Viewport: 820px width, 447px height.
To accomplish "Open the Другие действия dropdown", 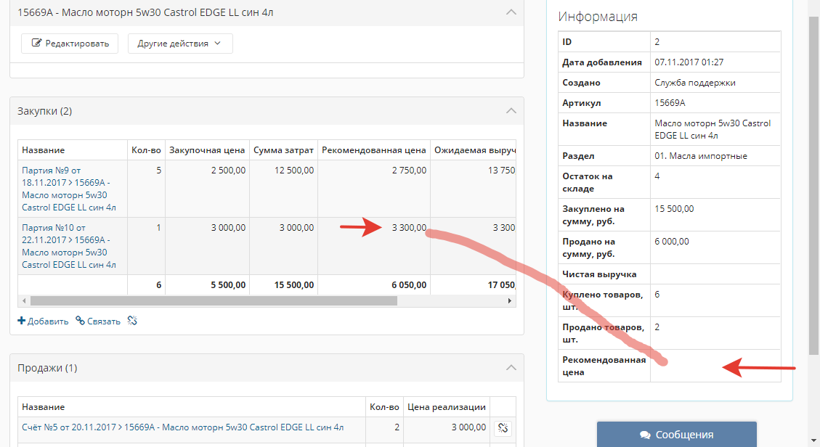I will (180, 44).
